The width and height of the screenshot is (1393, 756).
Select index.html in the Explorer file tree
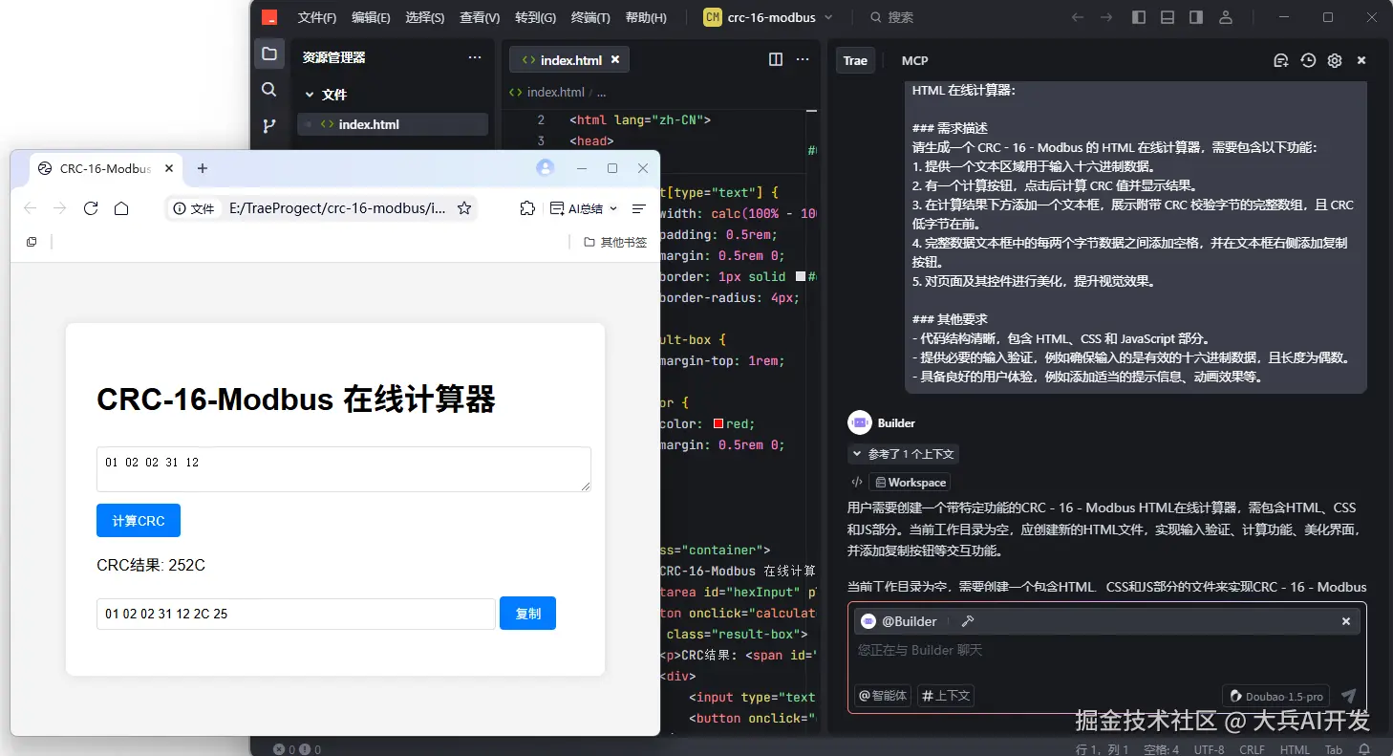point(393,124)
